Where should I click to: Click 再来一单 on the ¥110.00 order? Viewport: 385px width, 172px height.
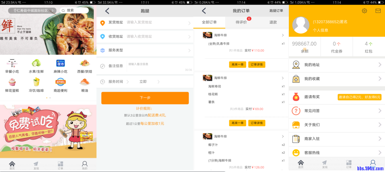tap(237, 64)
